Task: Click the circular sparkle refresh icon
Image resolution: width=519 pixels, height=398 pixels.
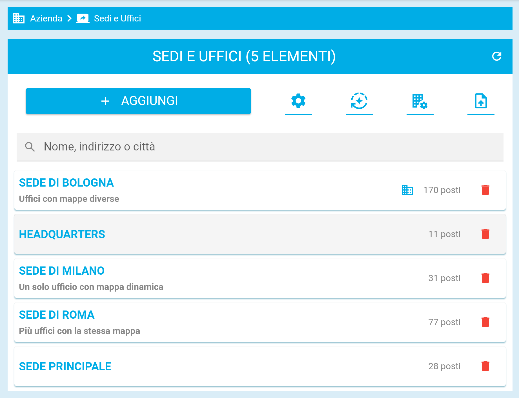Action: pos(359,101)
